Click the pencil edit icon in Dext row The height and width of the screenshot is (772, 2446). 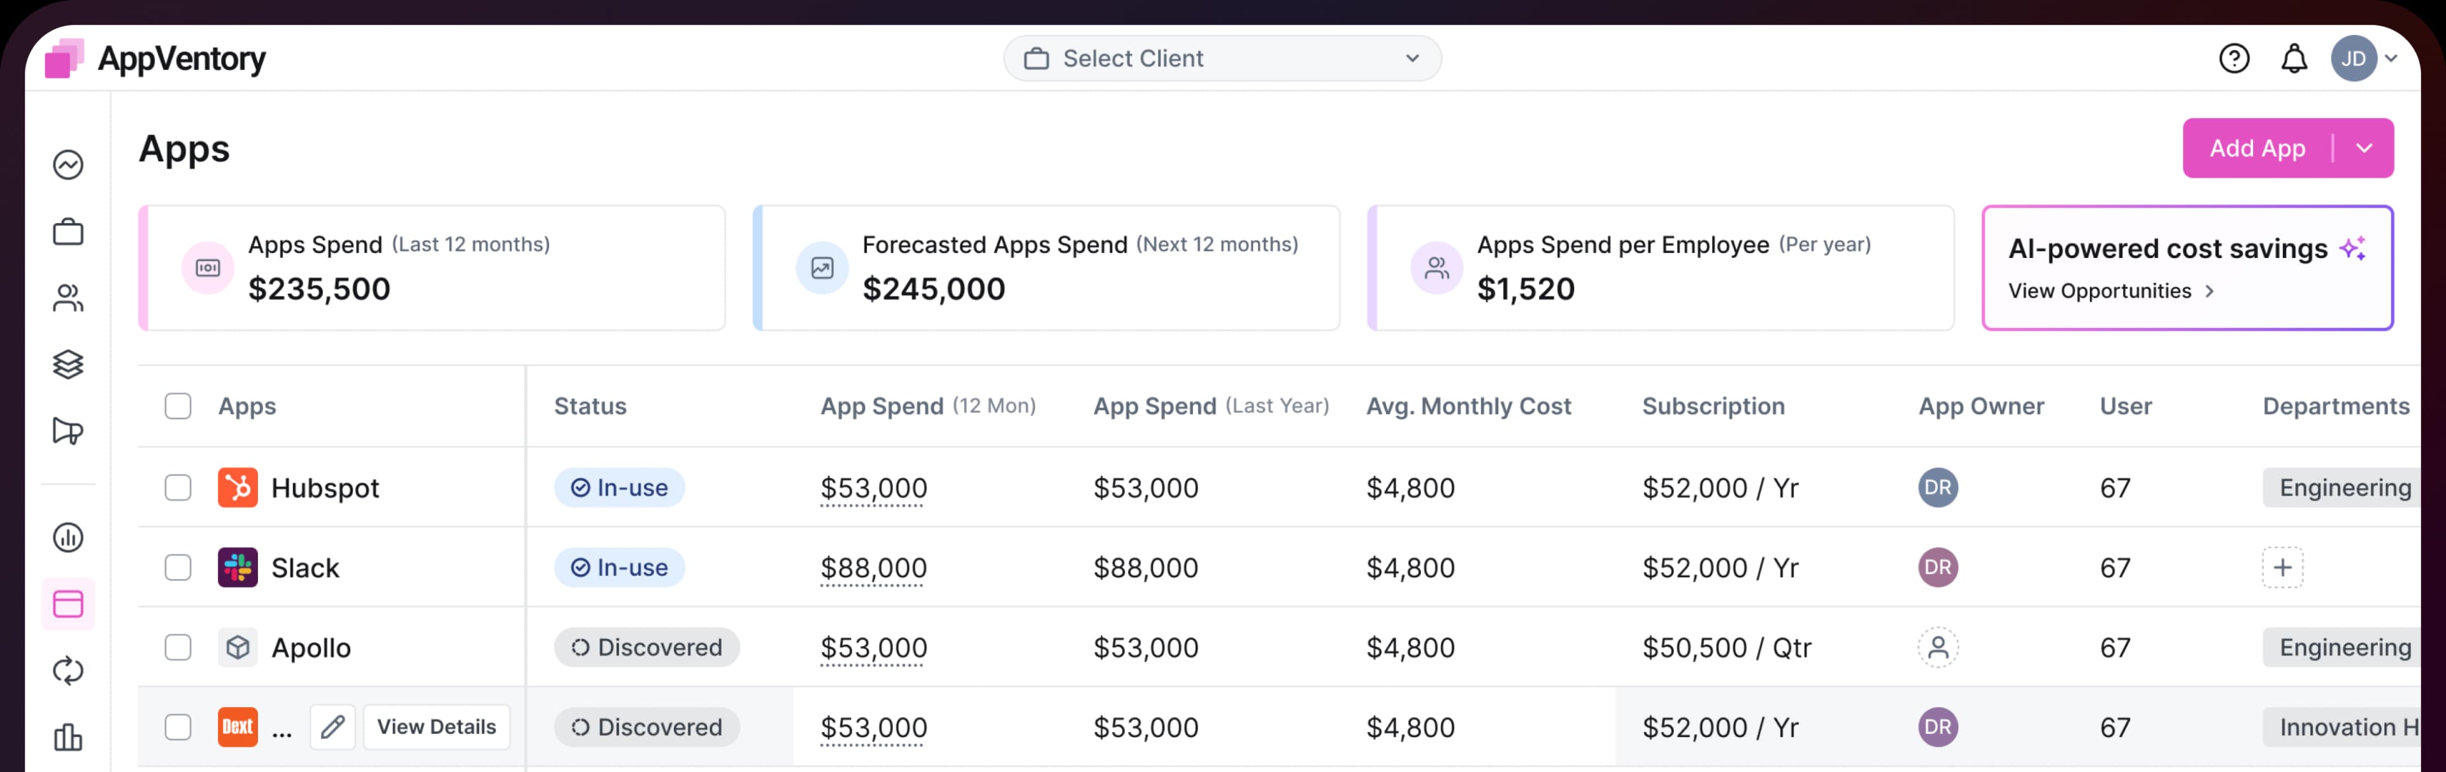333,727
